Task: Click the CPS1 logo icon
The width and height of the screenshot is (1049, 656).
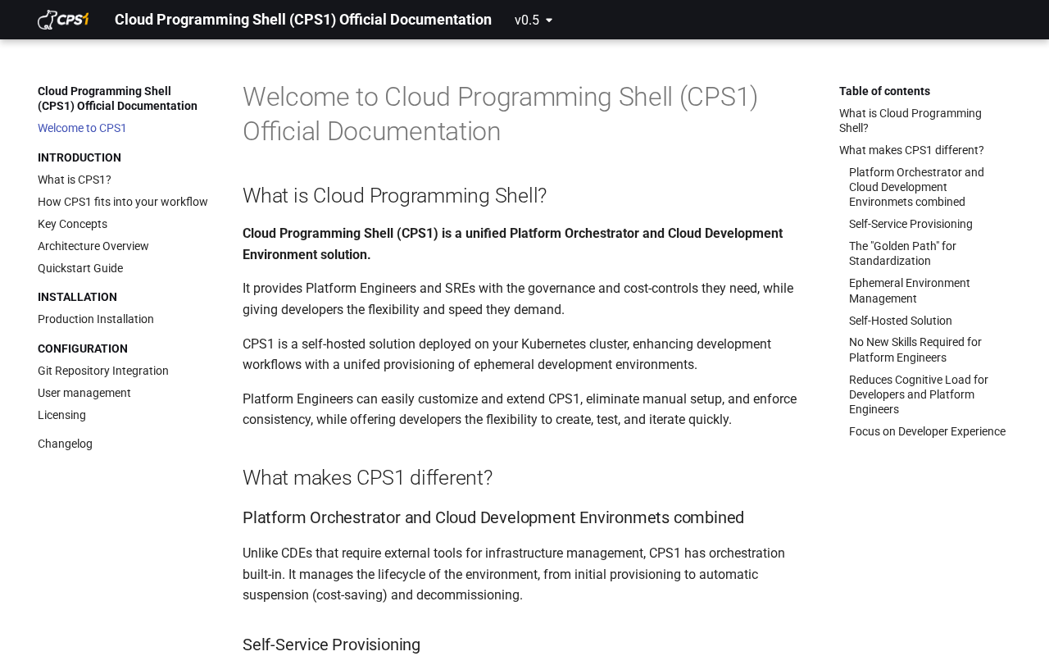Action: pyautogui.click(x=63, y=20)
